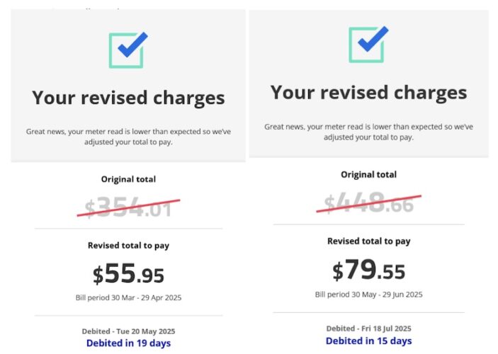Click "Original total" label above $448.66
Screen dimensions: 498x354
(x=368, y=175)
